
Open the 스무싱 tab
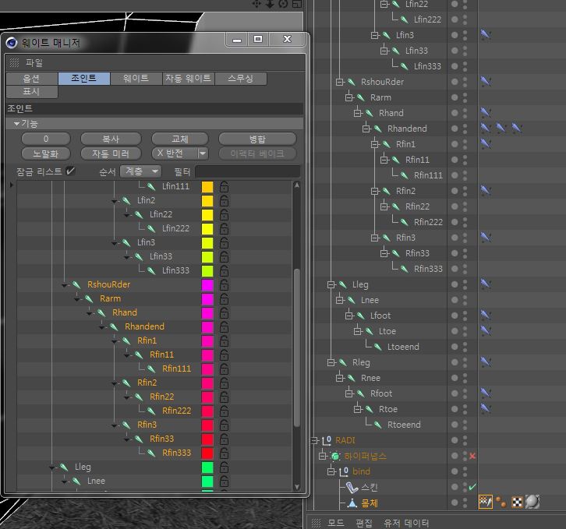pyautogui.click(x=241, y=79)
